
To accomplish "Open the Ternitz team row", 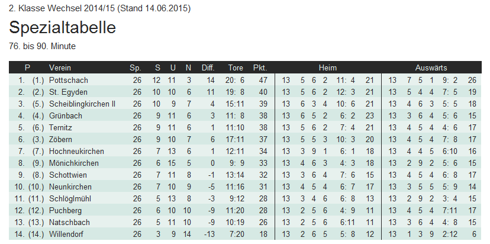I will click(62, 127).
